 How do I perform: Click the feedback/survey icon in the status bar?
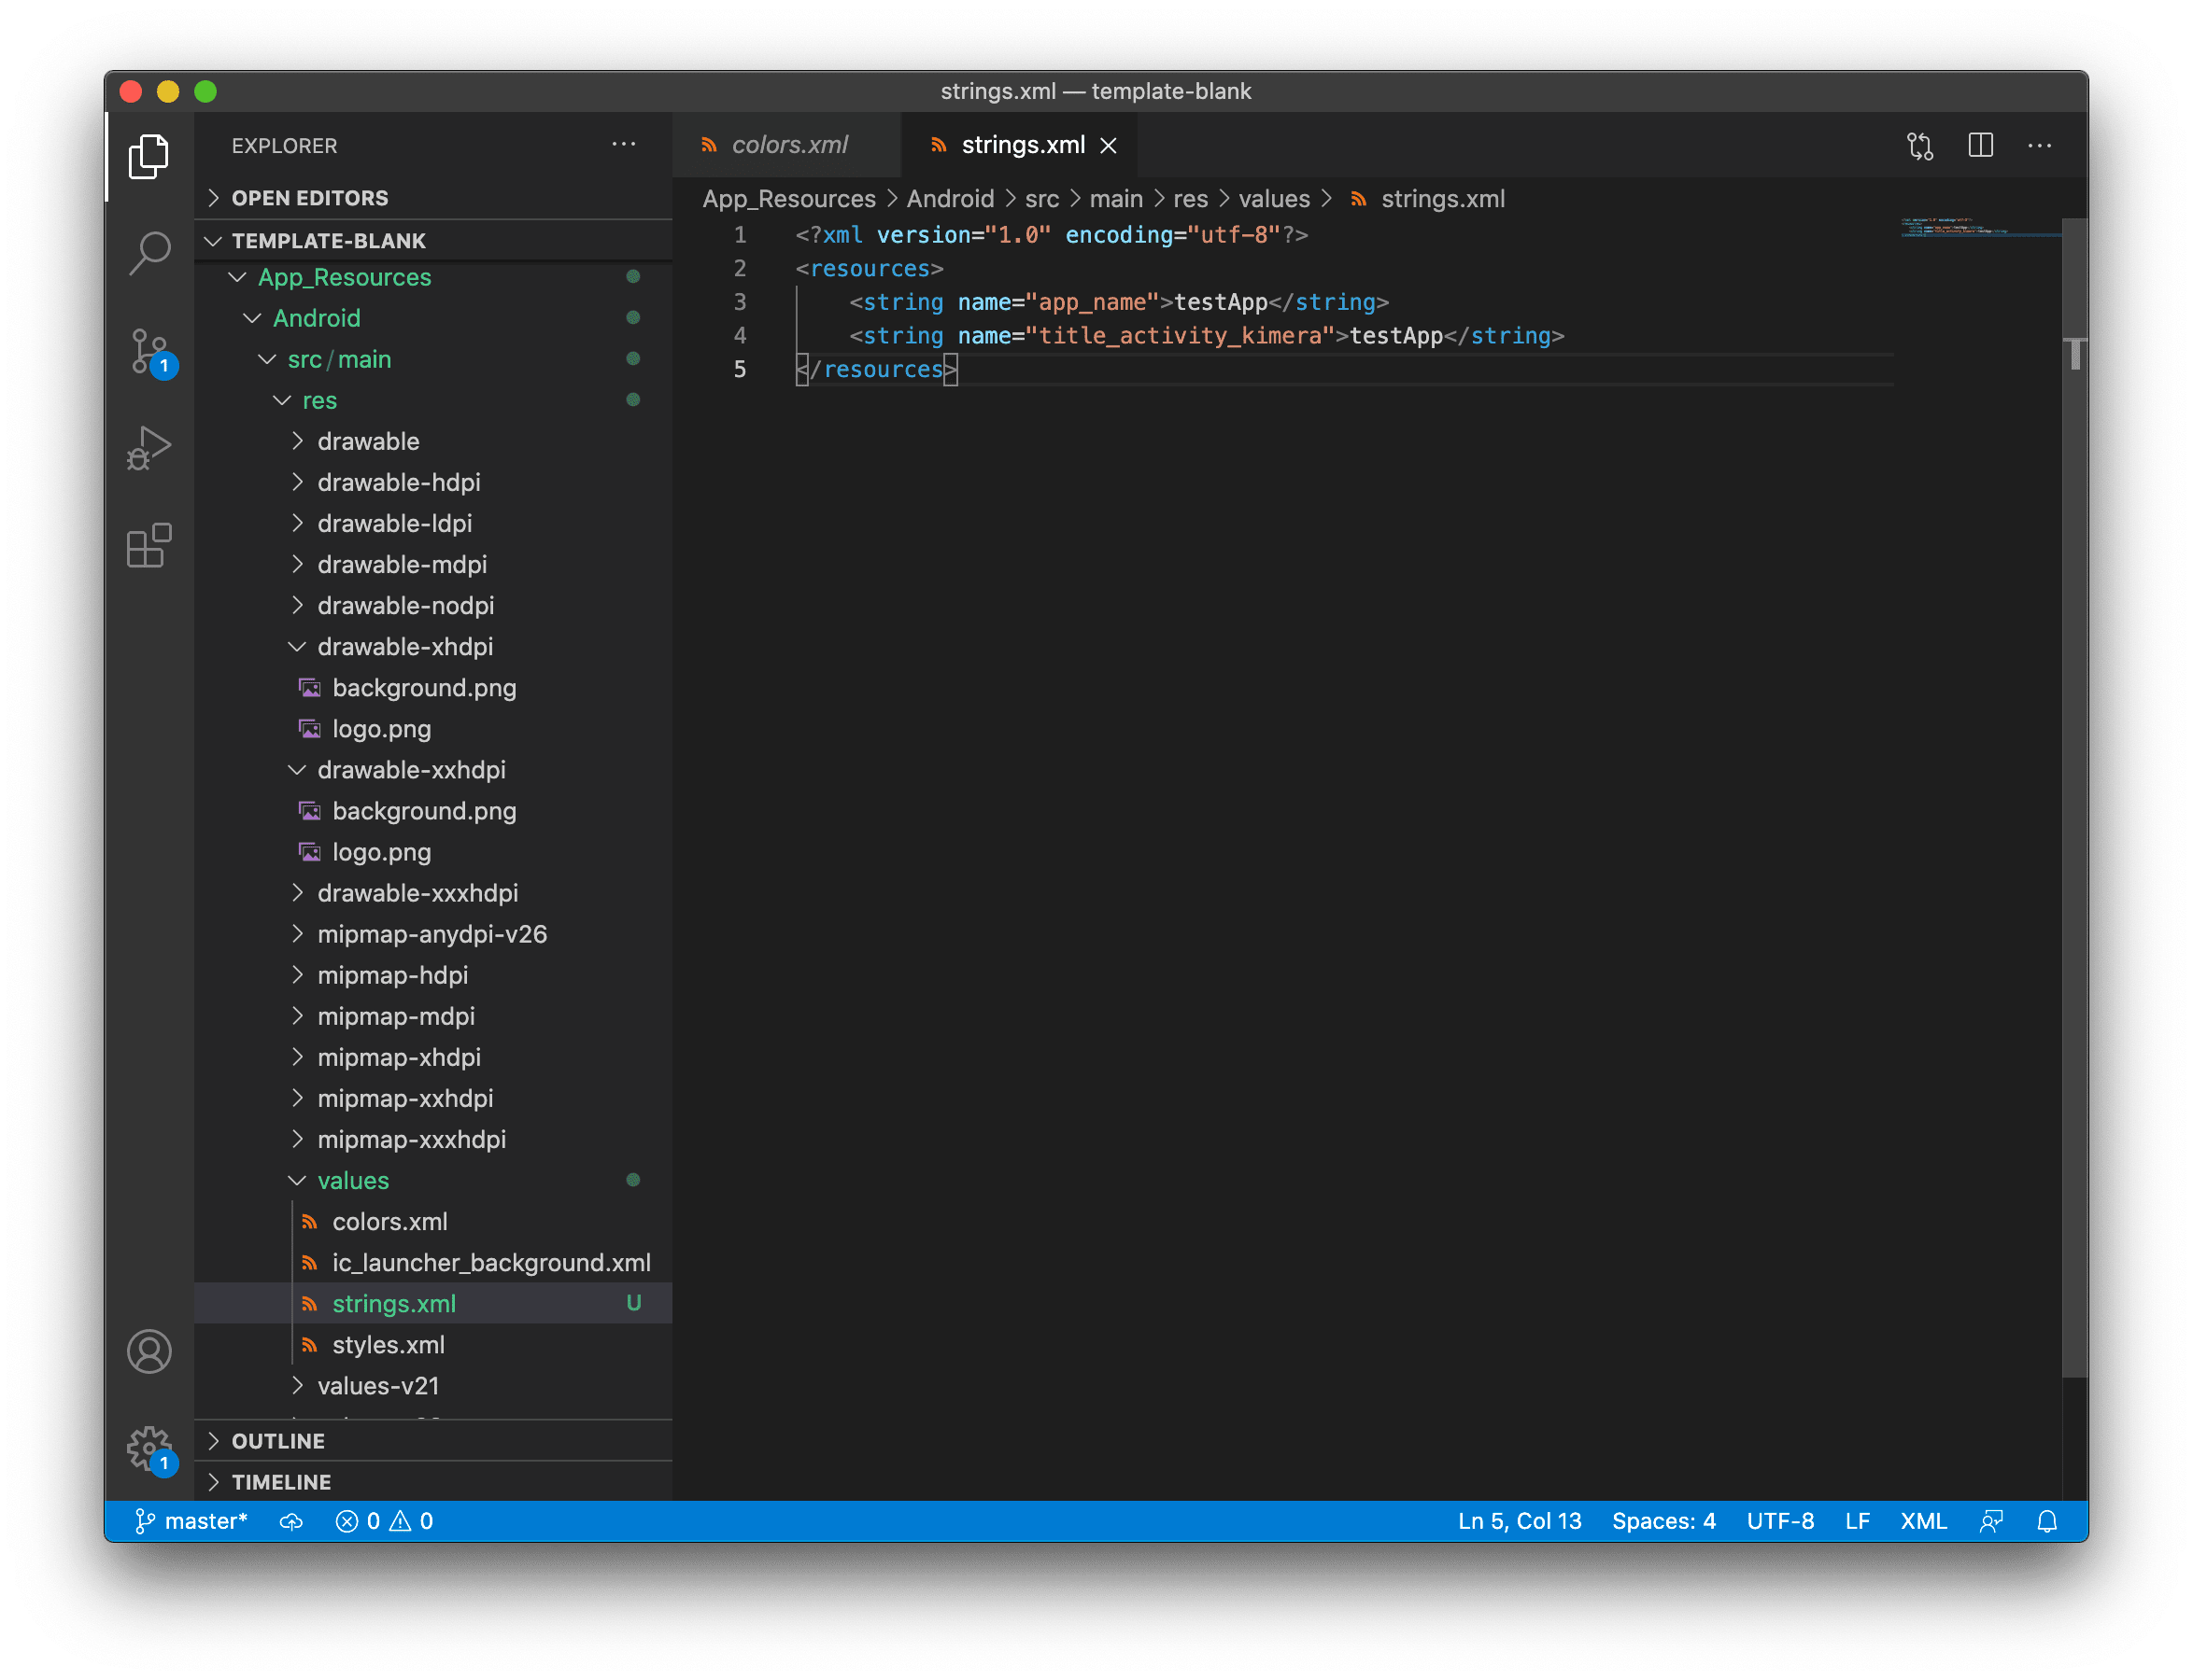pyautogui.click(x=1991, y=1521)
